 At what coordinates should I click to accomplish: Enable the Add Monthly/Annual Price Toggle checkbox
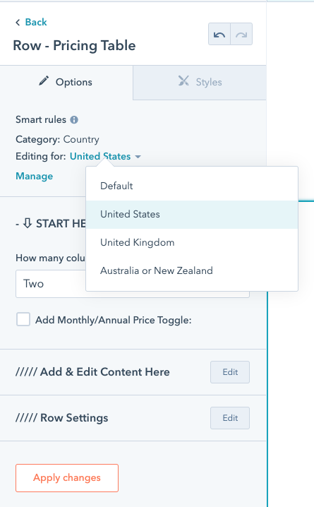coord(23,319)
